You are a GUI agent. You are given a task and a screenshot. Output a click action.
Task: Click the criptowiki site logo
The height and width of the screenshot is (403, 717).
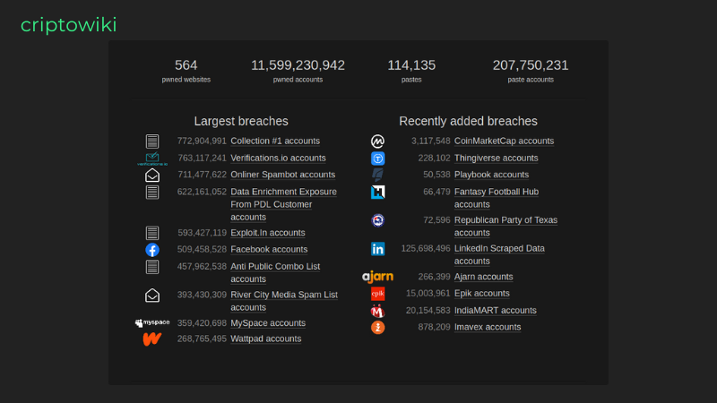pos(68,25)
